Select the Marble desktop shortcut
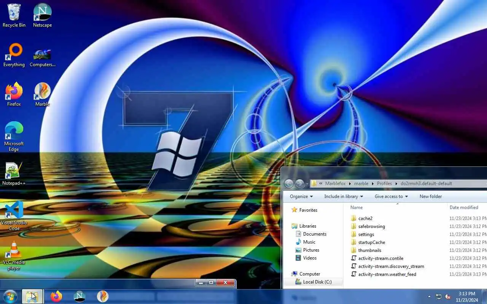487x304 pixels. (42, 95)
